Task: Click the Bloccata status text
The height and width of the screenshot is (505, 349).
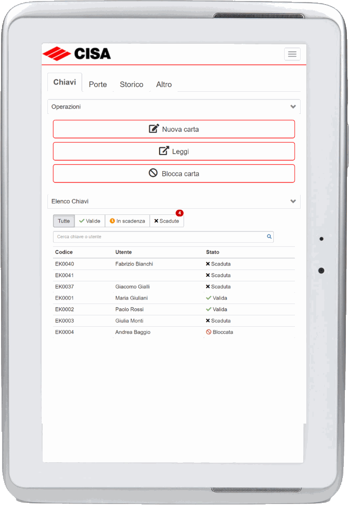Action: (x=223, y=332)
